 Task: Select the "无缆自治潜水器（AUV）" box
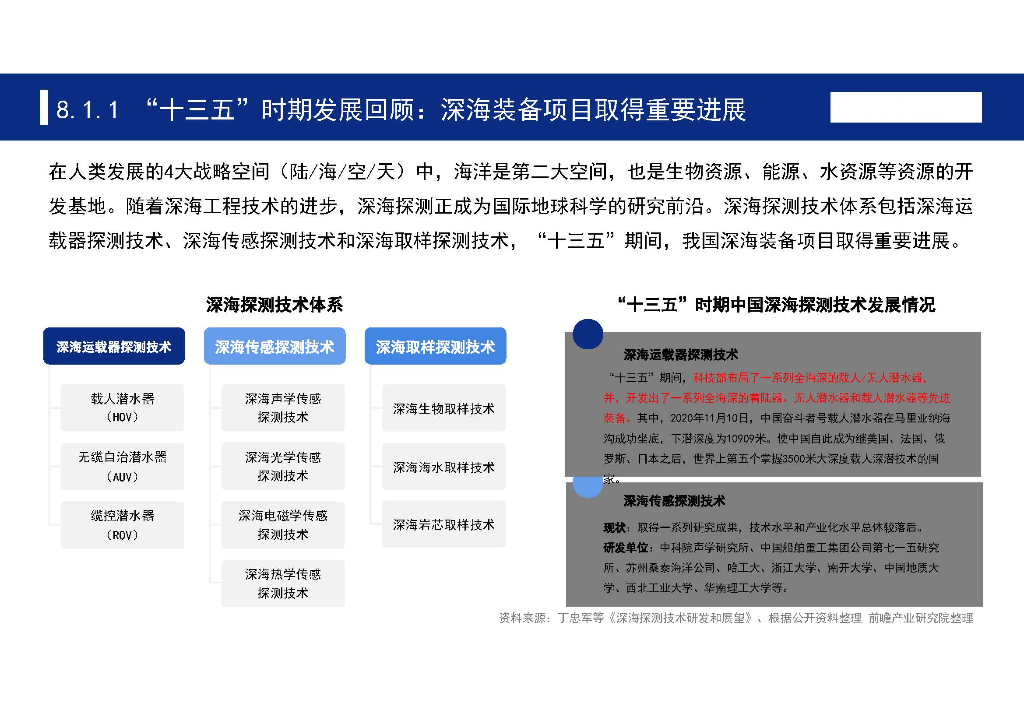coord(122,466)
